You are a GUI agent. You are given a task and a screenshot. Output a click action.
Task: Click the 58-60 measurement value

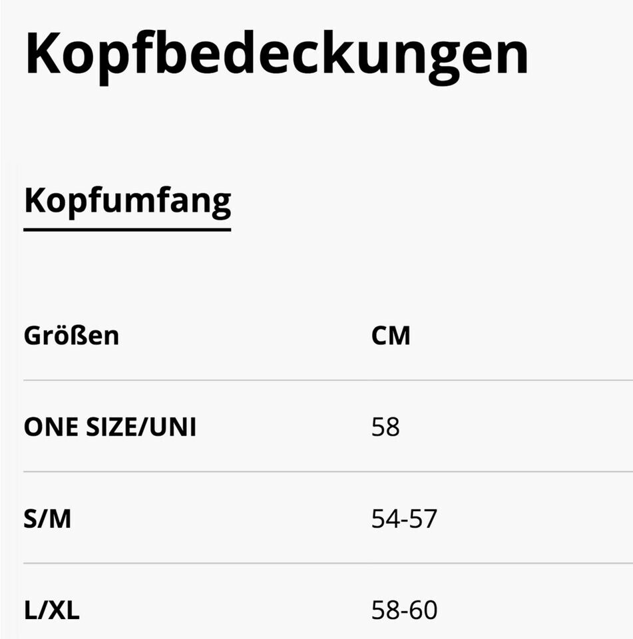pyautogui.click(x=404, y=610)
